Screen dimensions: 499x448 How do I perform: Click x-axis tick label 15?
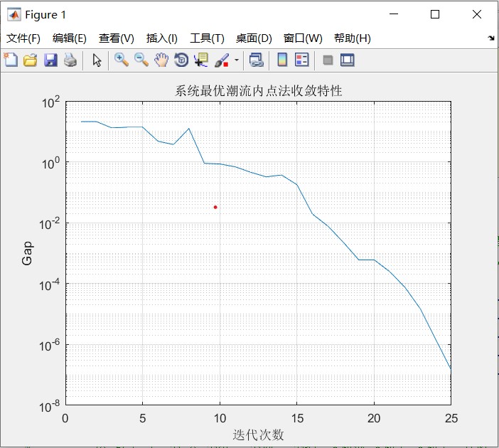tap(297, 418)
